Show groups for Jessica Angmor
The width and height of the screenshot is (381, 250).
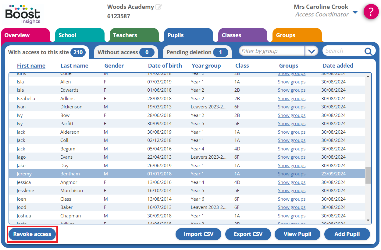pyautogui.click(x=291, y=182)
